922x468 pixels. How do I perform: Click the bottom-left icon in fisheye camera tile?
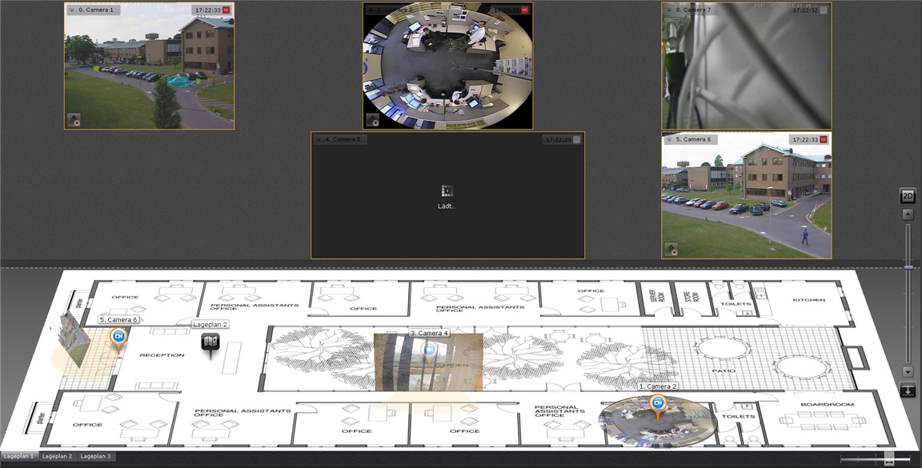point(373,120)
